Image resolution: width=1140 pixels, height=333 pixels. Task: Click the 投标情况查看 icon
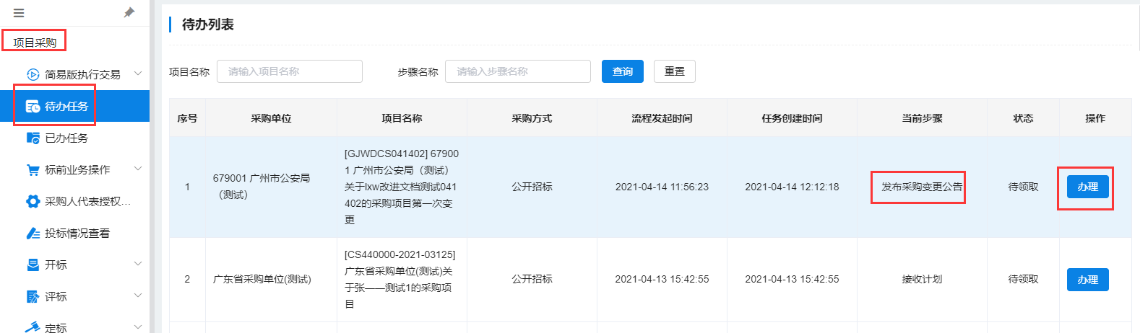pos(33,233)
